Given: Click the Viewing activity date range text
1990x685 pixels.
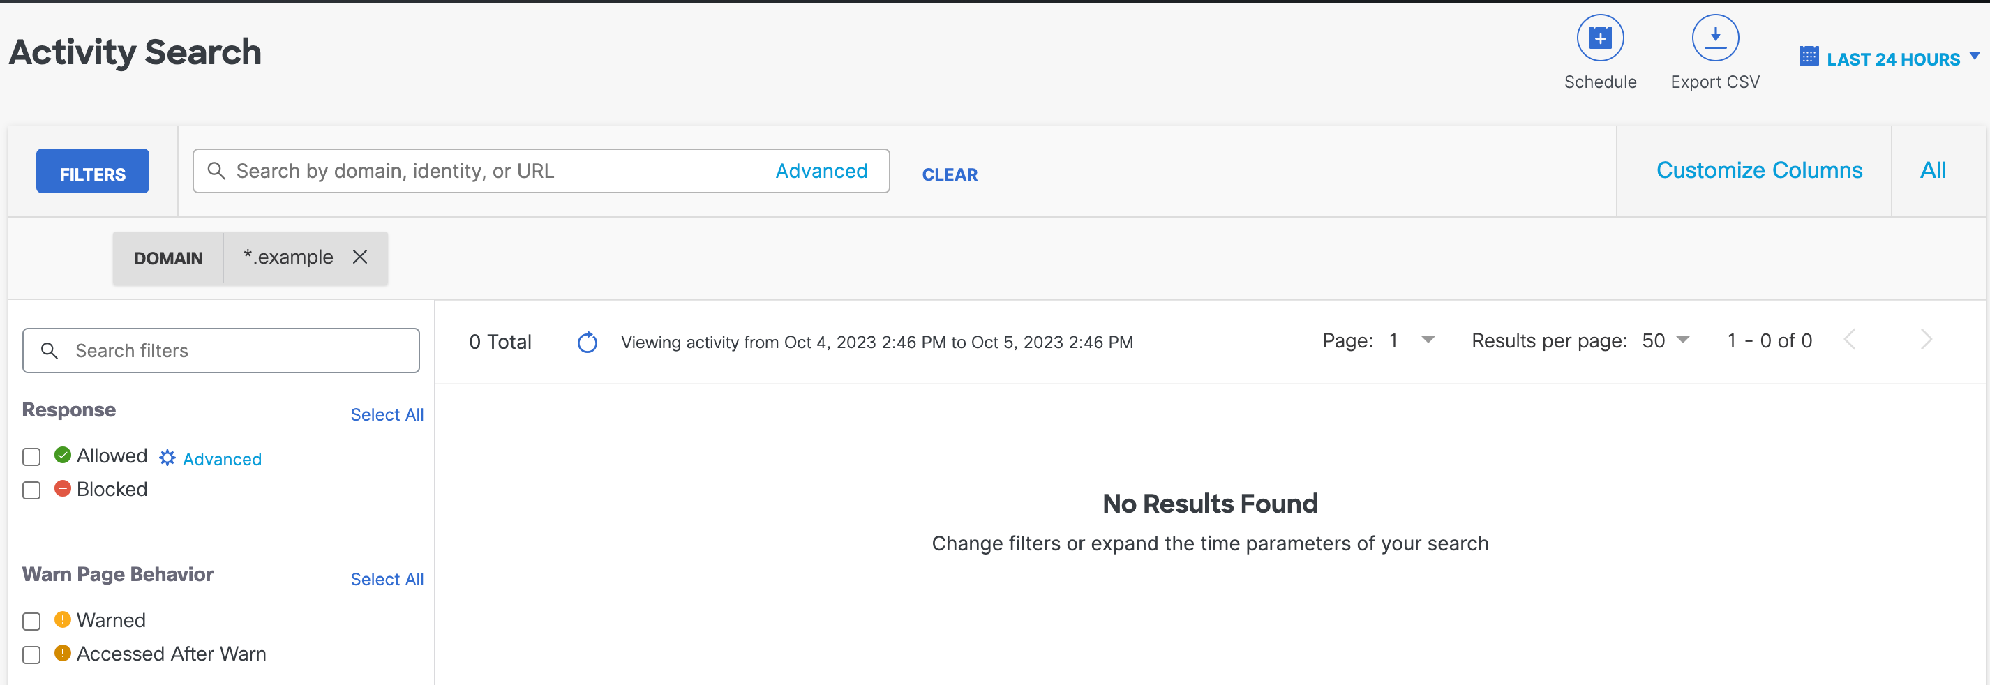Looking at the screenshot, I should click(x=877, y=342).
